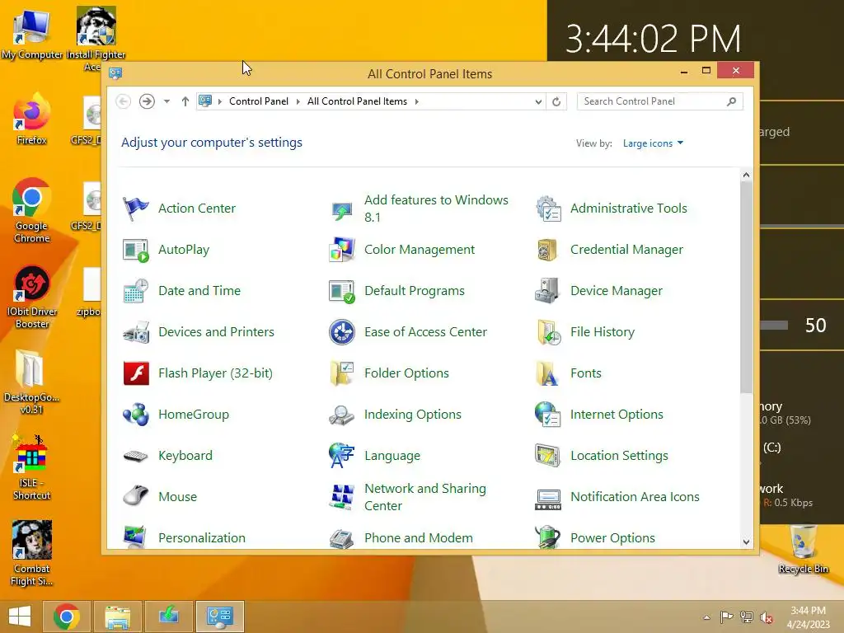Expand the address bar history dropdown
The image size is (844, 633).
click(x=537, y=101)
